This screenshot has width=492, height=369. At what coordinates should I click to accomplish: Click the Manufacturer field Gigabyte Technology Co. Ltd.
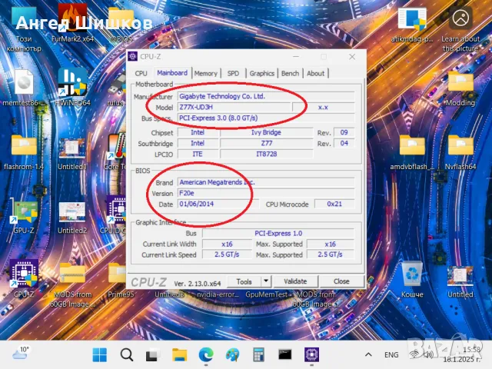click(x=266, y=96)
